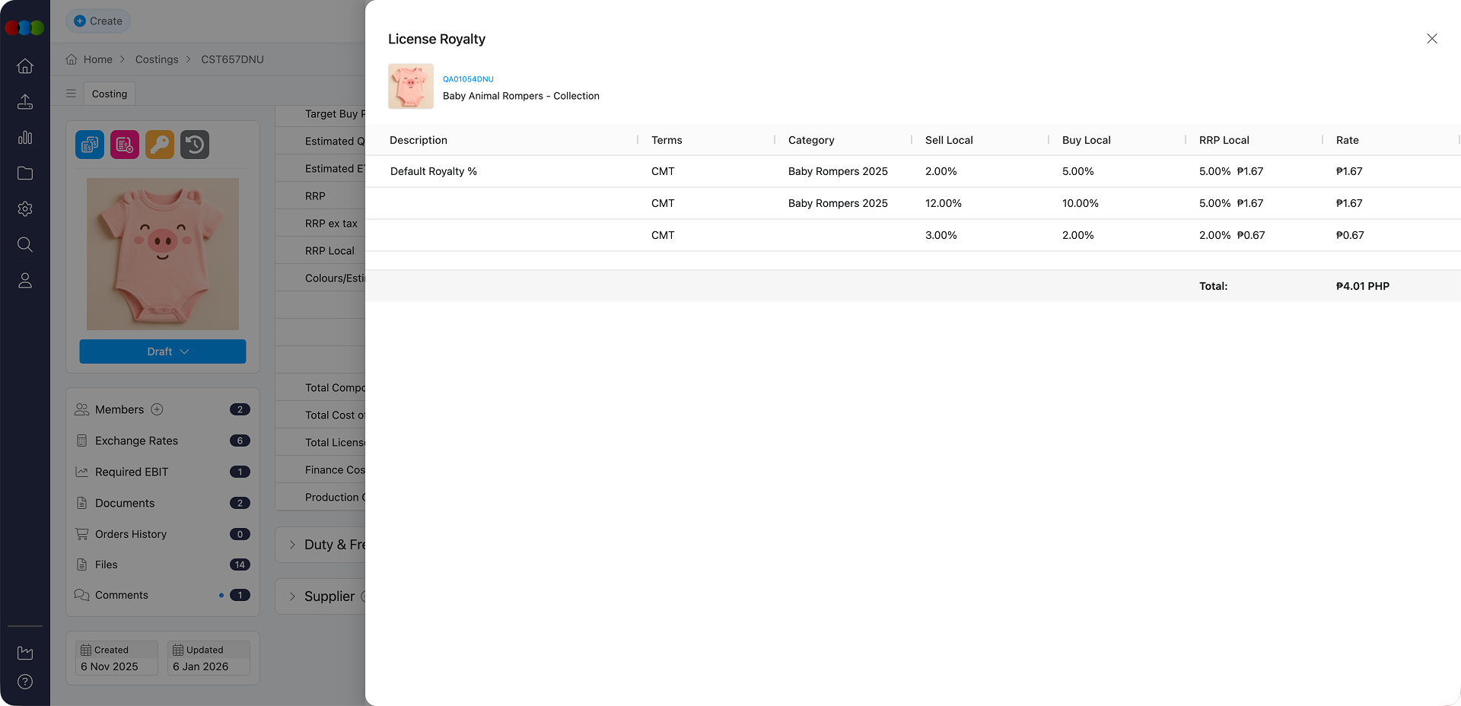
Task: Close the License Royalty panel
Action: 1431,39
